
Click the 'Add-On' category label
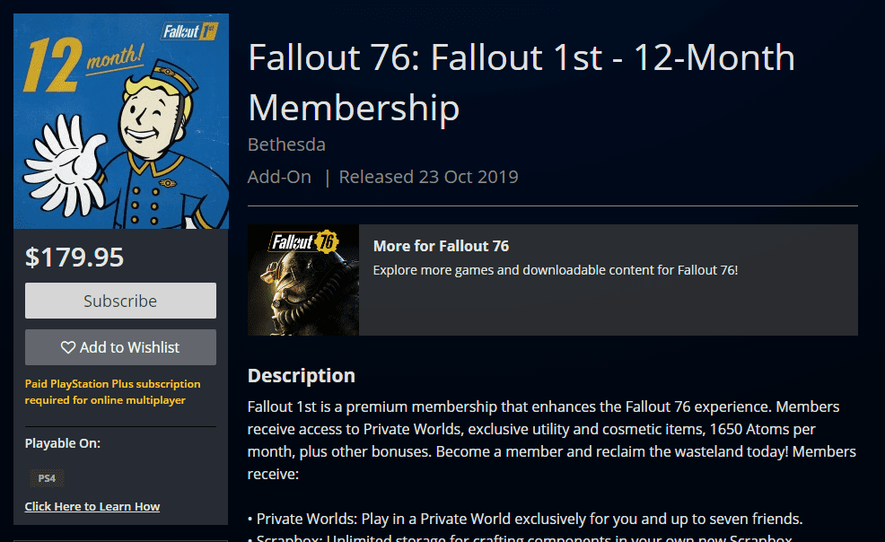(279, 176)
